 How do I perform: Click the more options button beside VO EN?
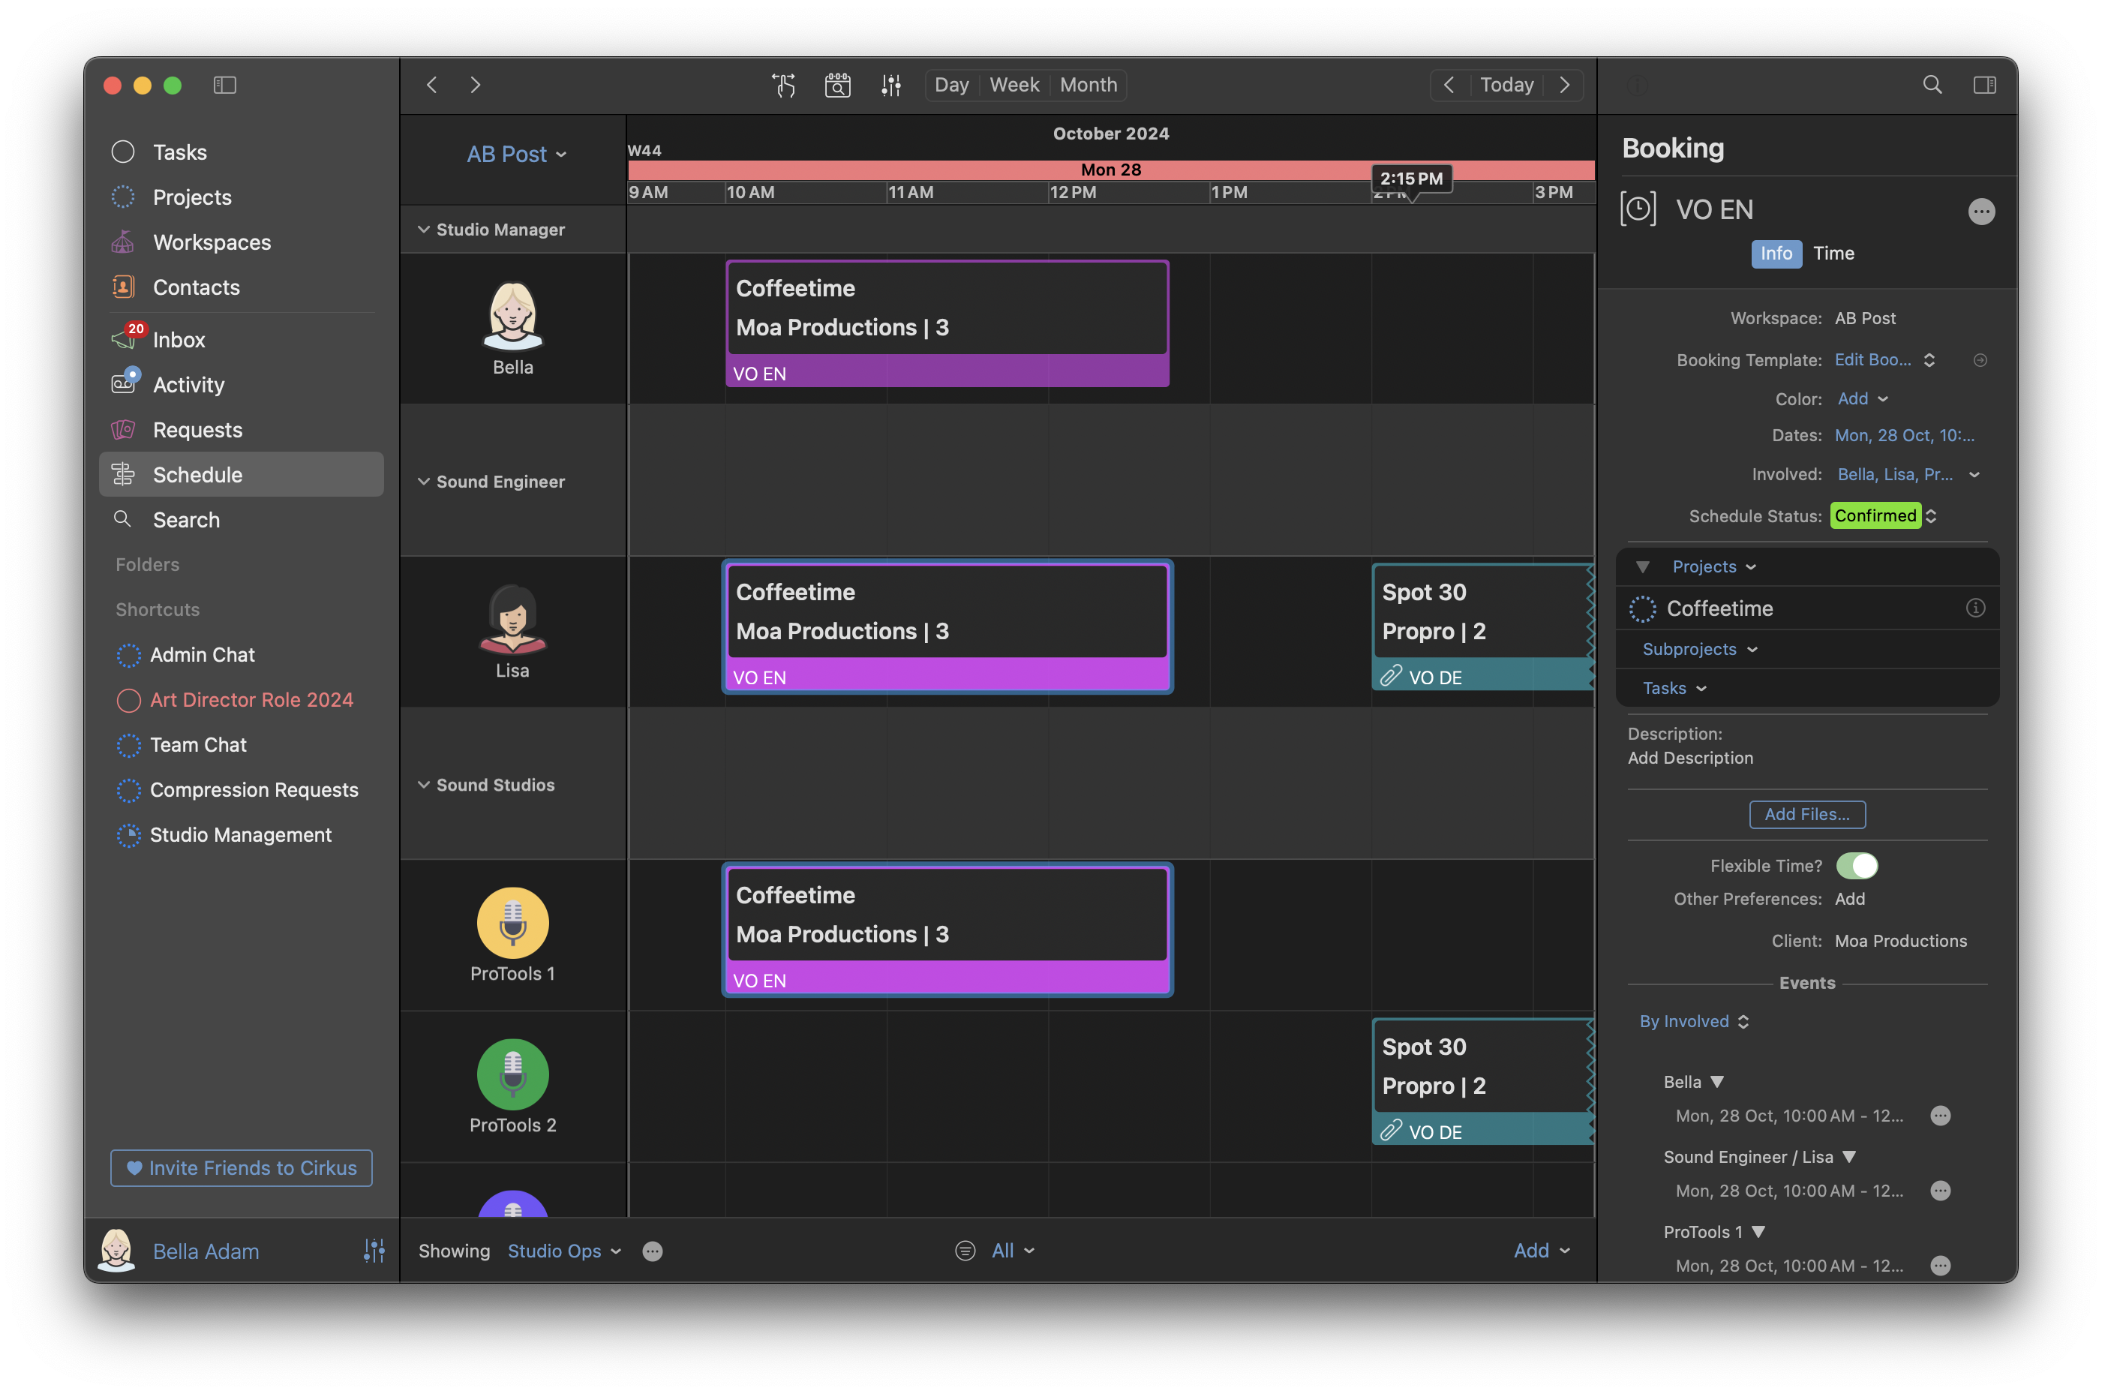coord(1981,212)
